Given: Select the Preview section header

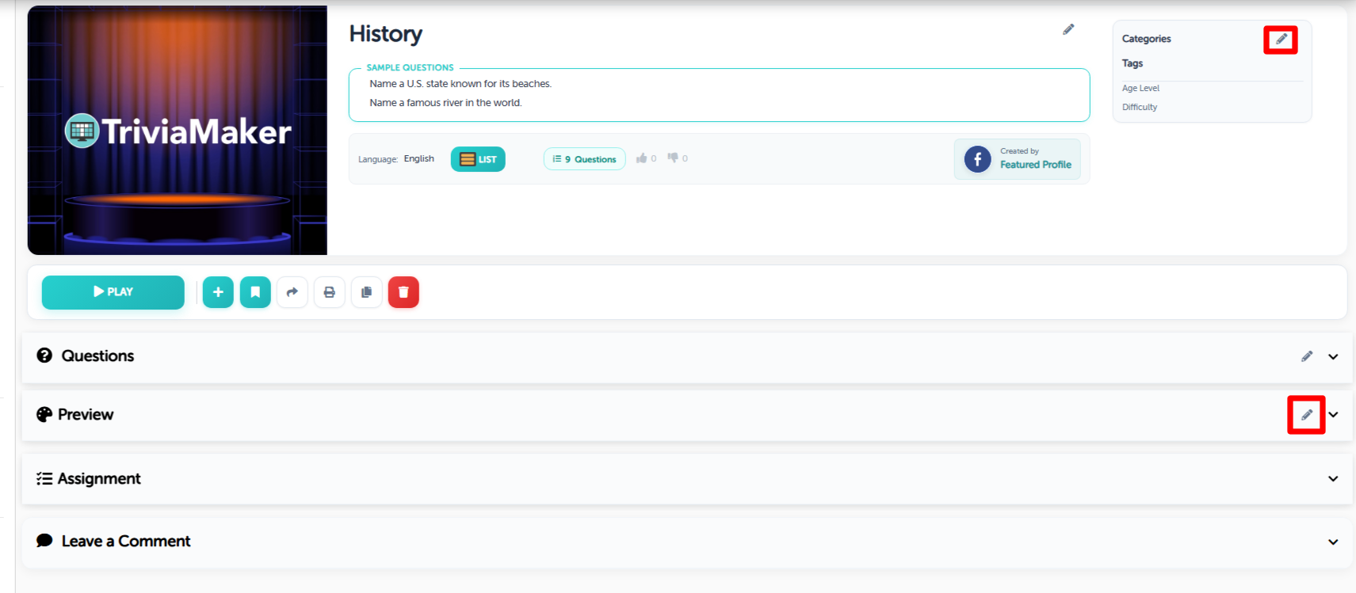Looking at the screenshot, I should [x=687, y=415].
